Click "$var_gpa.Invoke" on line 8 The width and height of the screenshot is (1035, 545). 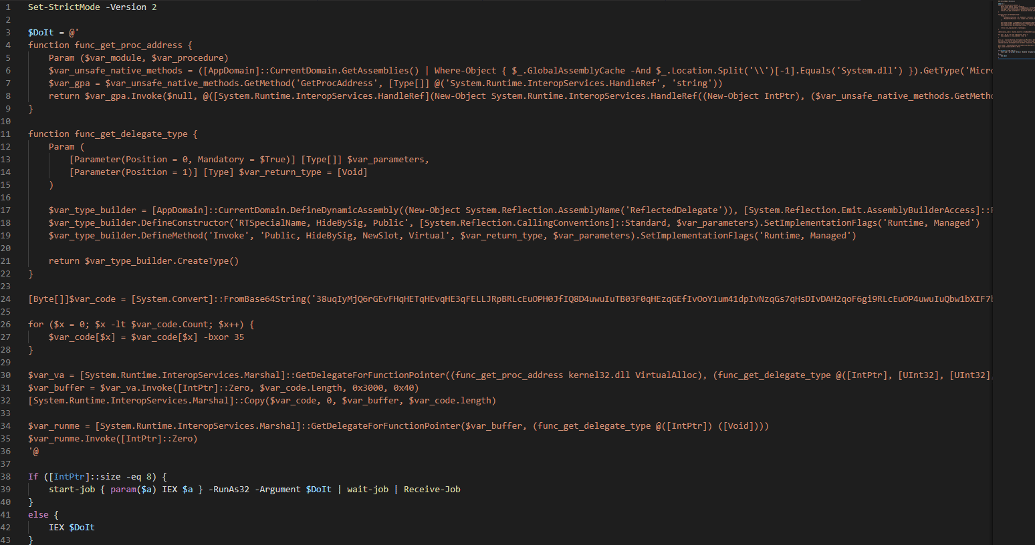123,96
